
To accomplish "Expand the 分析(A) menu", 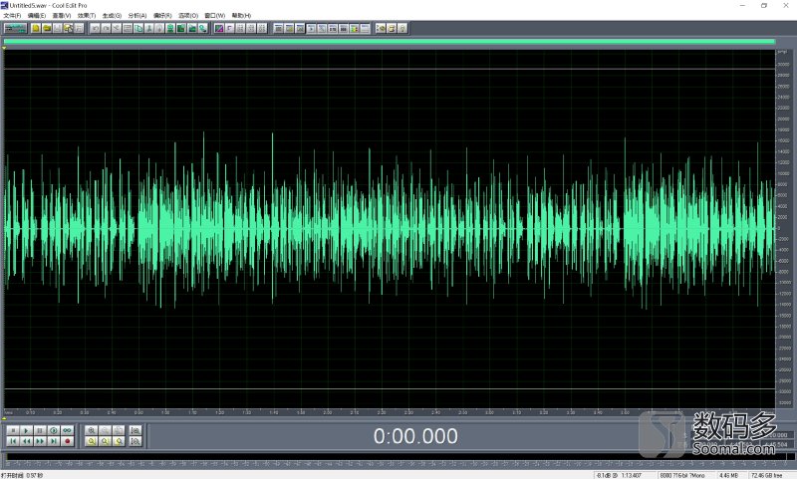I will click(x=137, y=16).
